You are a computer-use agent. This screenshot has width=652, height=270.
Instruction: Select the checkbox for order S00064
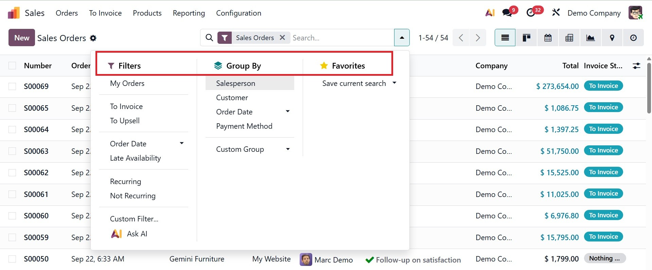(12, 129)
